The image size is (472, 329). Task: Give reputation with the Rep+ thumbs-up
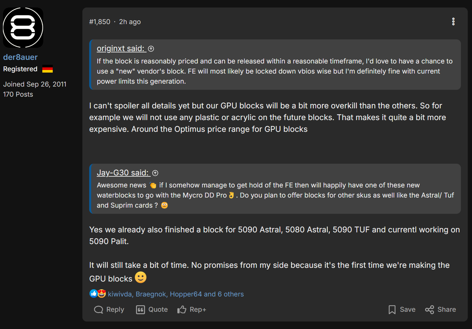click(x=182, y=309)
